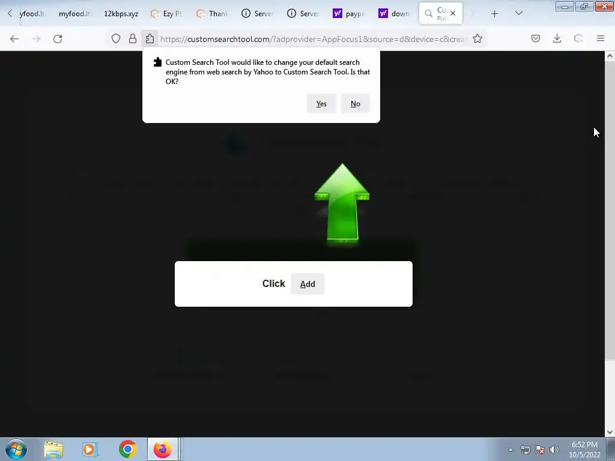615x461 pixels.
Task: Open the volume control in tray
Action: 554,450
